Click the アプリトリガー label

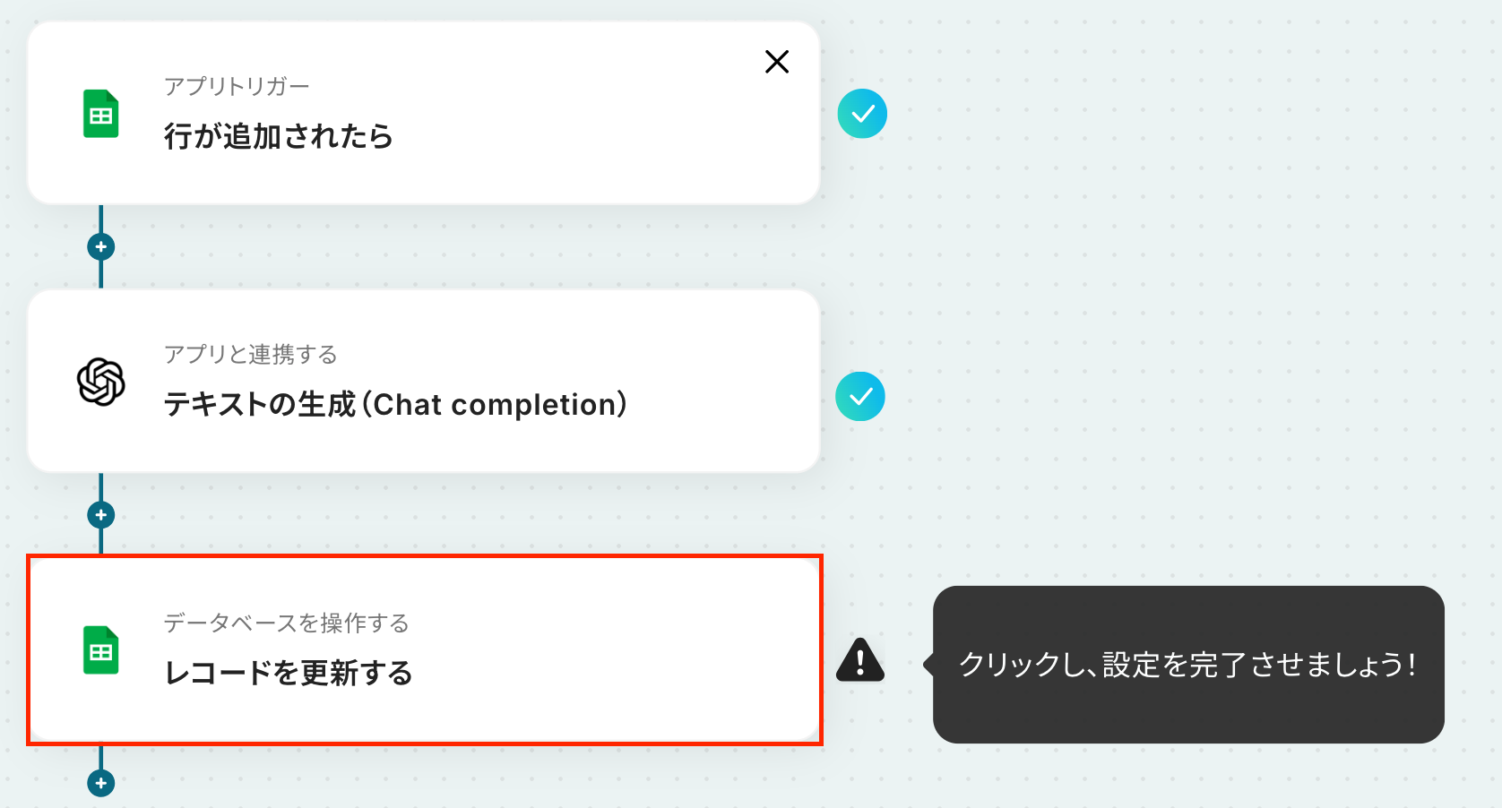tap(237, 86)
